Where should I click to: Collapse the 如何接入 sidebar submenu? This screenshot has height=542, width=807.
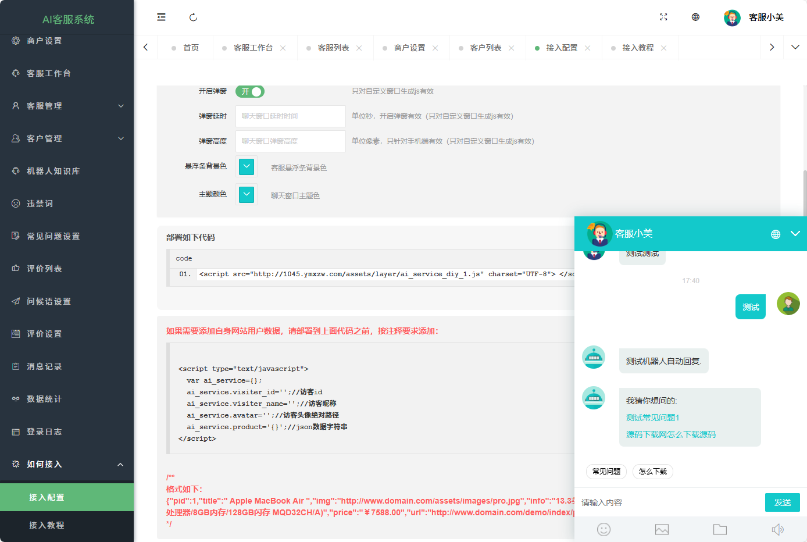120,464
